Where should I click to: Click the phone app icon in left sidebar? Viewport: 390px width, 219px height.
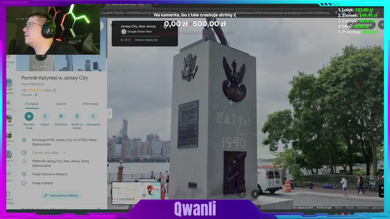(x=8, y=194)
